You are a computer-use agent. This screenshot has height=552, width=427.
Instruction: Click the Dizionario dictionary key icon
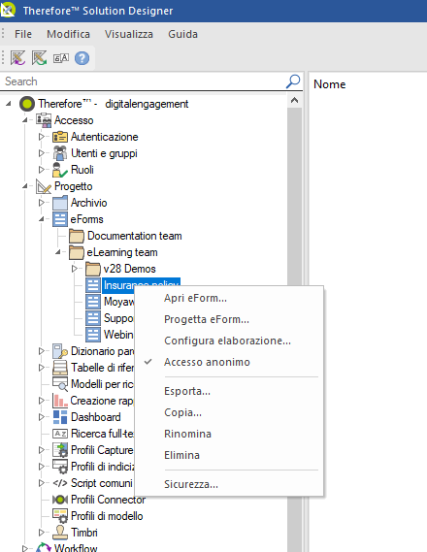(60, 351)
